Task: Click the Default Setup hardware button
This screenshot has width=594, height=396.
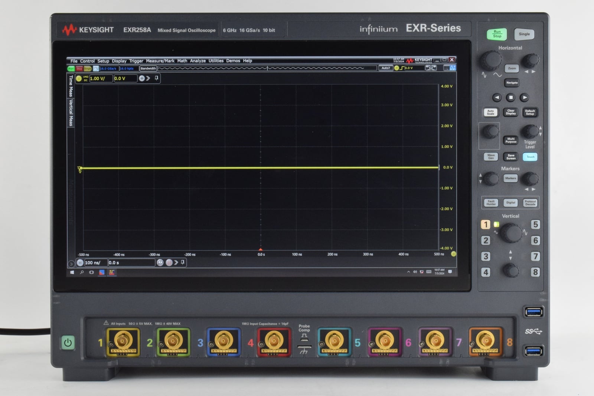Action: coord(530,112)
